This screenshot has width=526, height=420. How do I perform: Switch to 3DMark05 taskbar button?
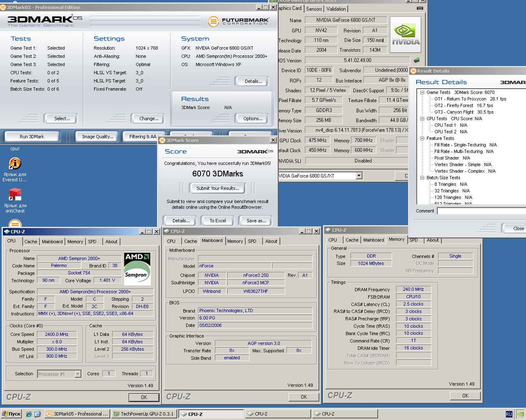(x=77, y=414)
